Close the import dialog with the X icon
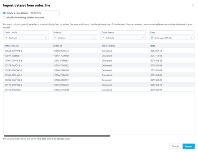The height and width of the screenshot is (152, 198). (x=193, y=5)
